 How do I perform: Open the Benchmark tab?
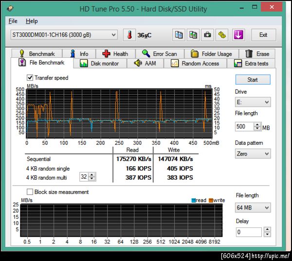pos(37,54)
